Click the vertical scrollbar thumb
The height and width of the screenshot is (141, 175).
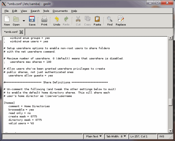click(170, 102)
